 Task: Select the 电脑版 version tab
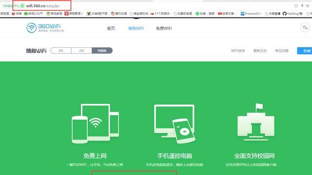[x=102, y=51]
